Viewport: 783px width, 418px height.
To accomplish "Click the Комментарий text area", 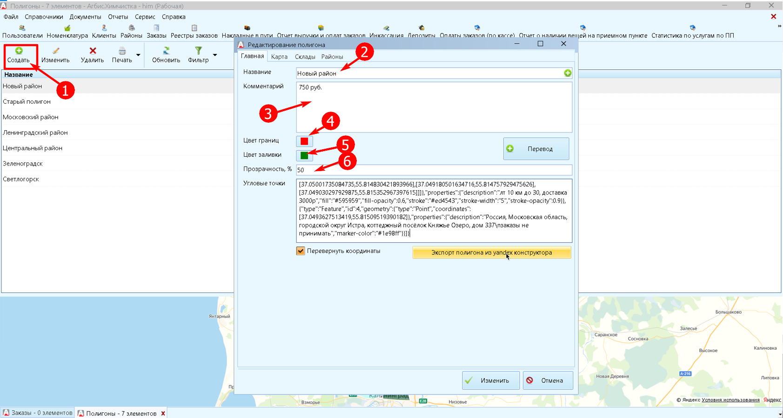I will pos(434,107).
